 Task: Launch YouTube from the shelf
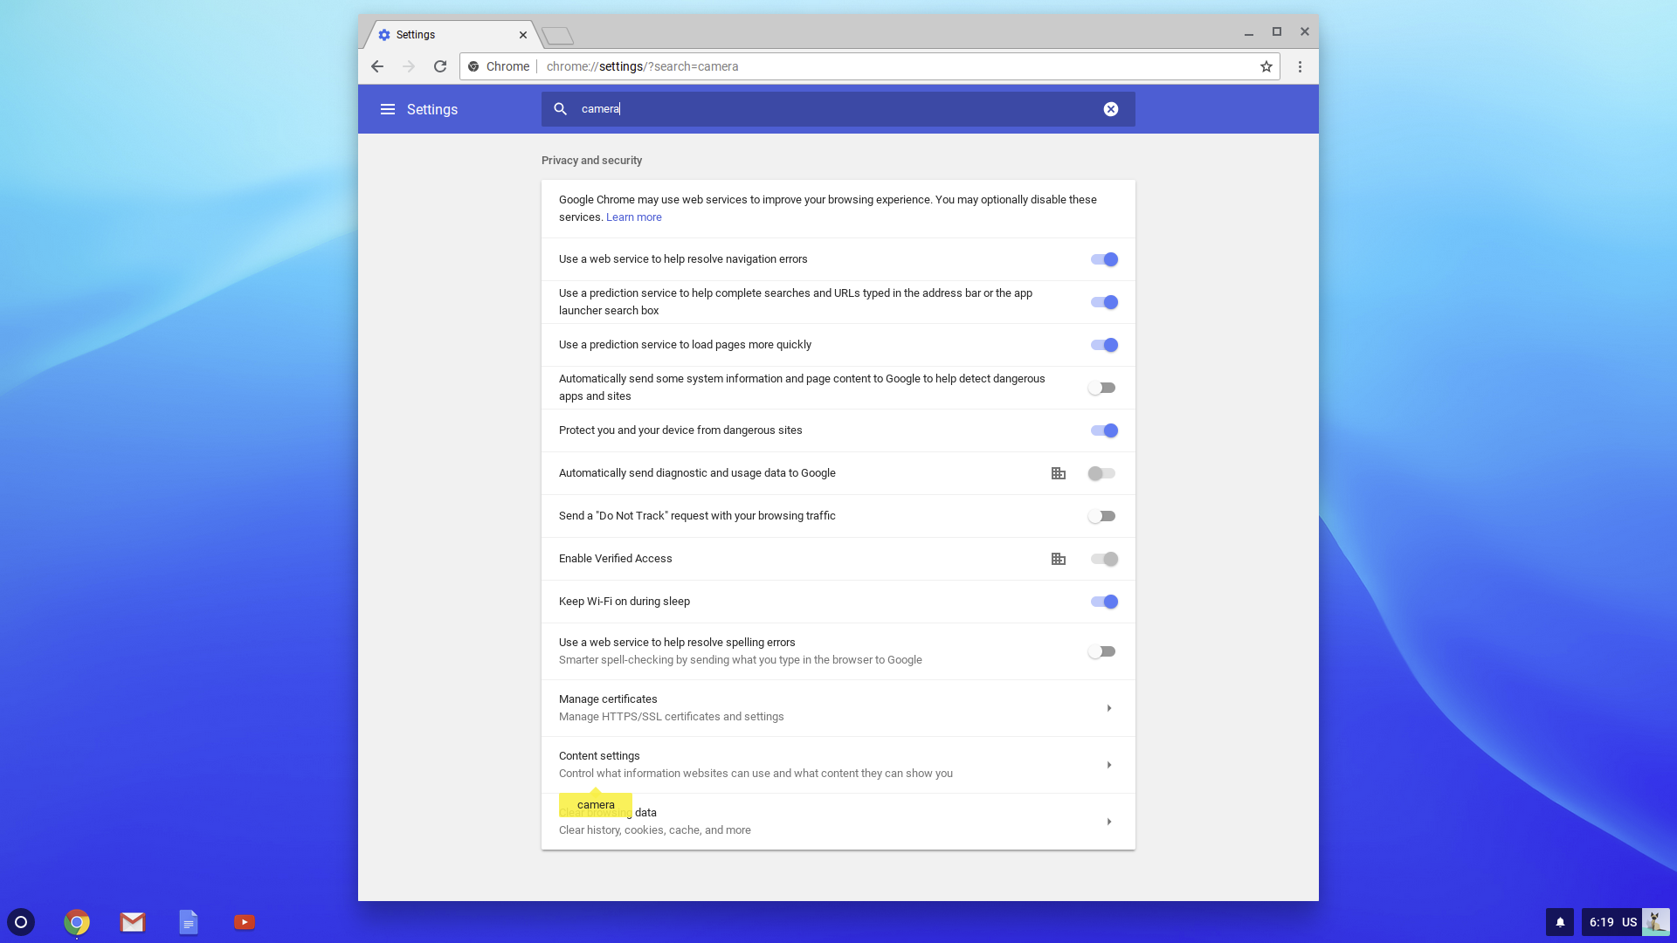(245, 922)
